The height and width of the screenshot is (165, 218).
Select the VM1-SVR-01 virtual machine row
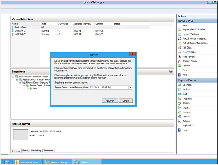(x=81, y=31)
